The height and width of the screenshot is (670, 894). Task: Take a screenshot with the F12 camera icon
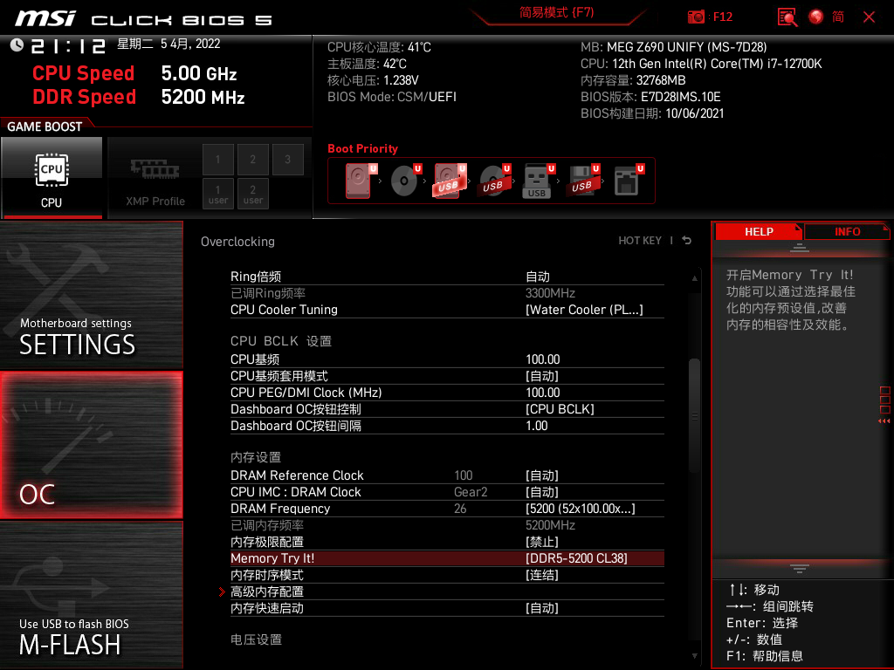696,17
